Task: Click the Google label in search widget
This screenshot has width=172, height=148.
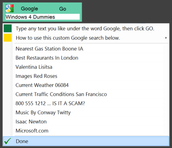Action: [29, 9]
